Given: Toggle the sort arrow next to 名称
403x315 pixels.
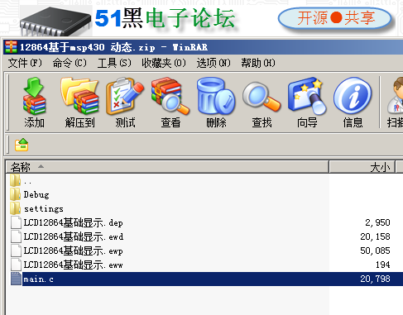Looking at the screenshot, I should point(41,166).
